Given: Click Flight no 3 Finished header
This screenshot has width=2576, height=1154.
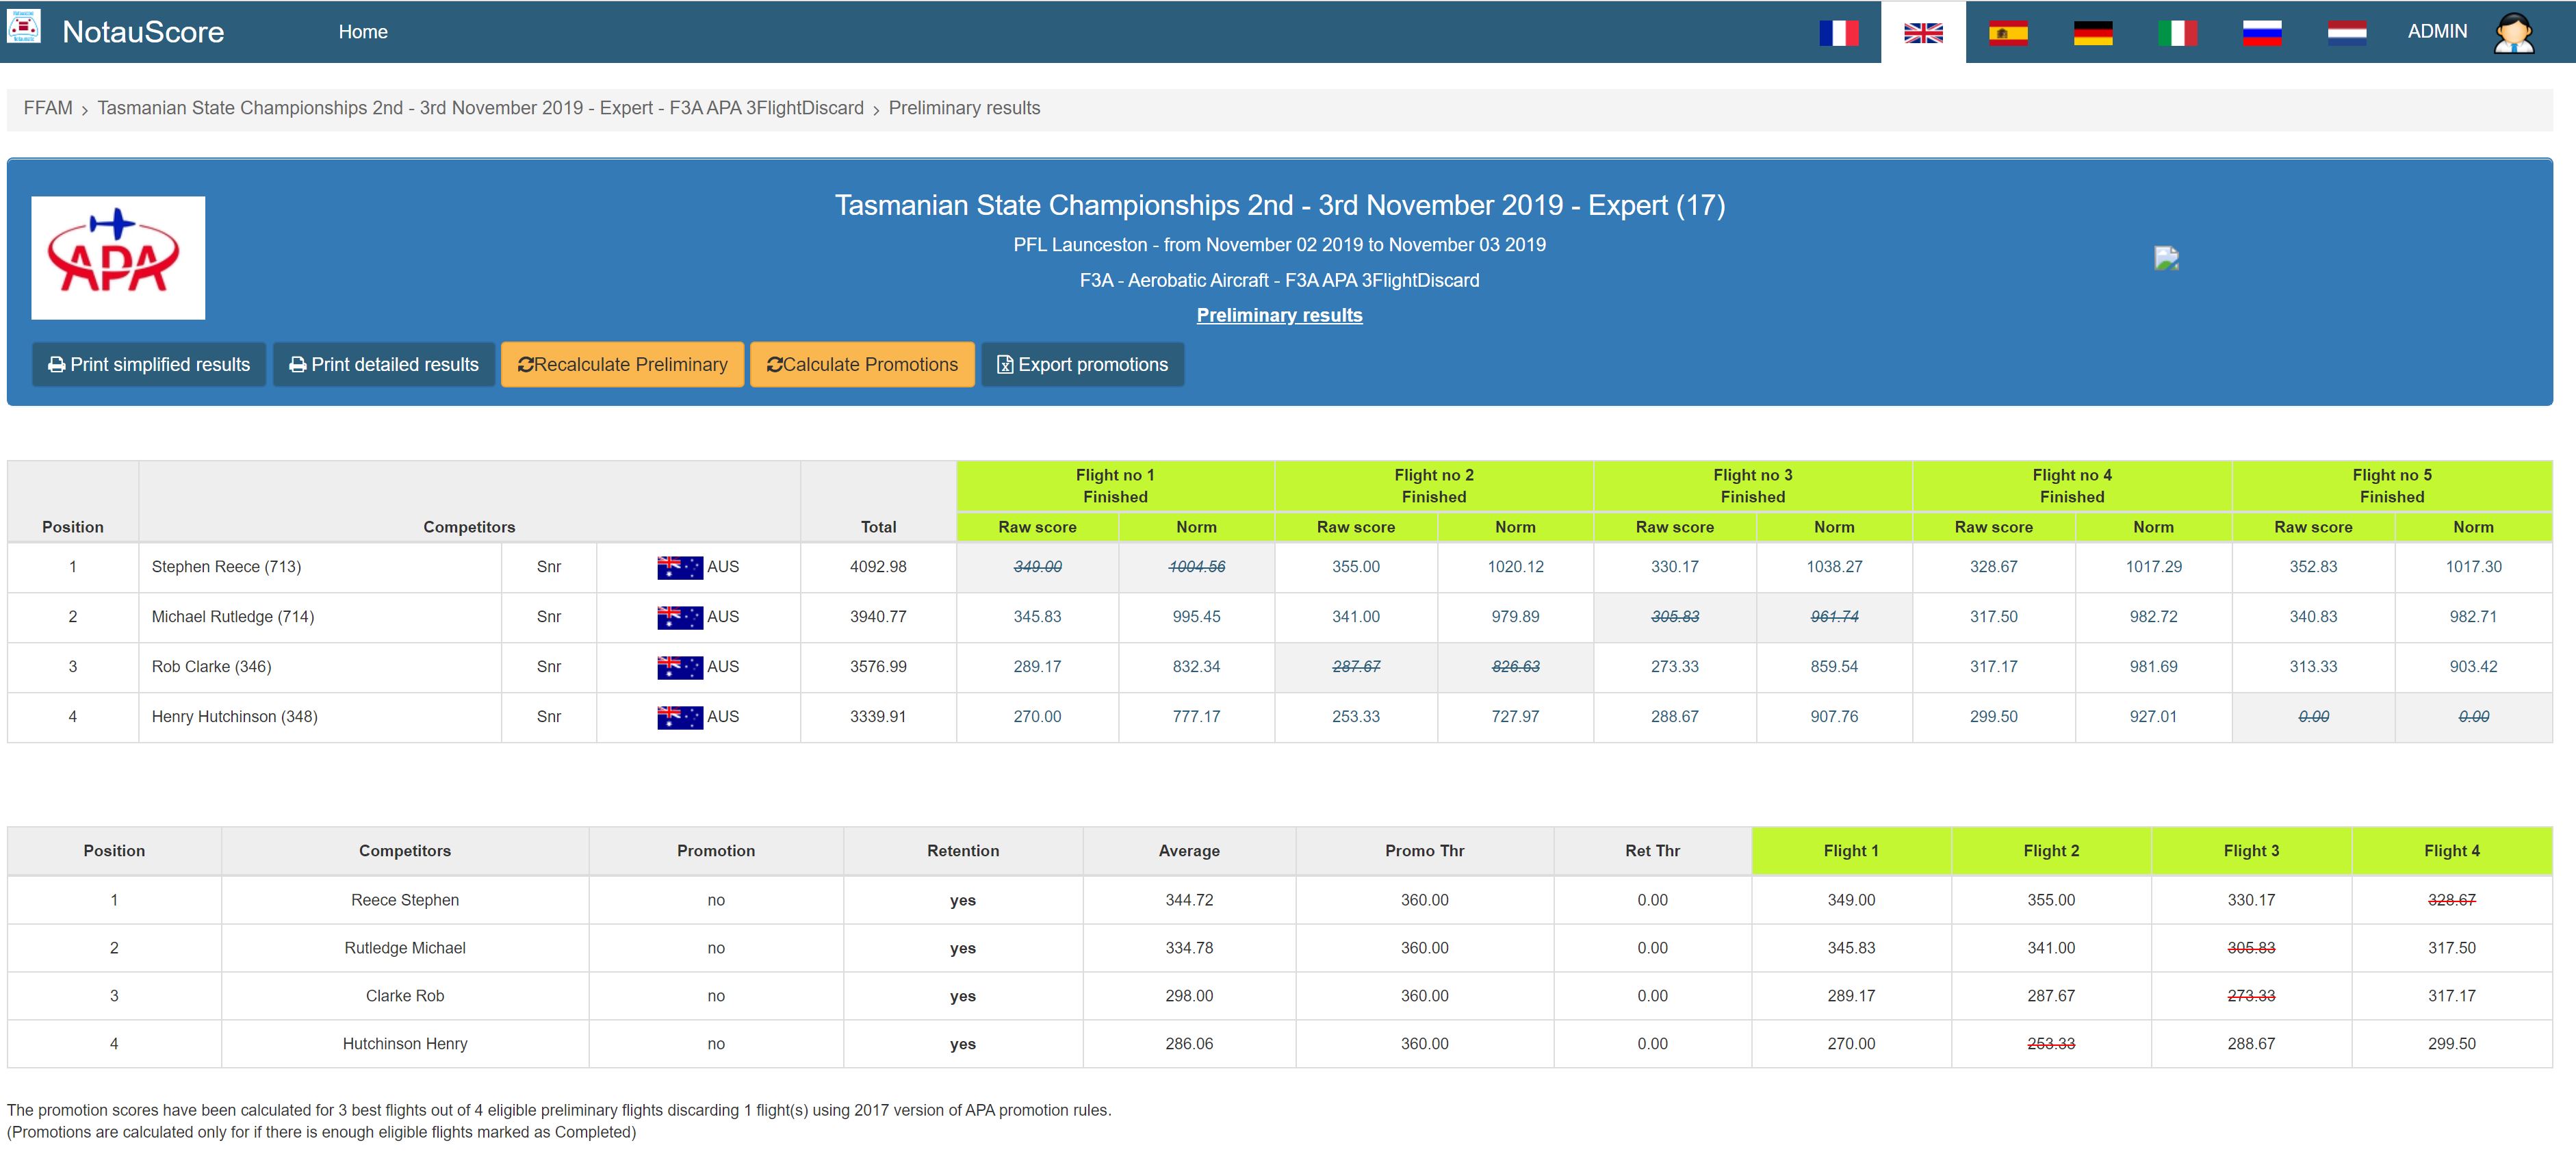Looking at the screenshot, I should point(1753,486).
